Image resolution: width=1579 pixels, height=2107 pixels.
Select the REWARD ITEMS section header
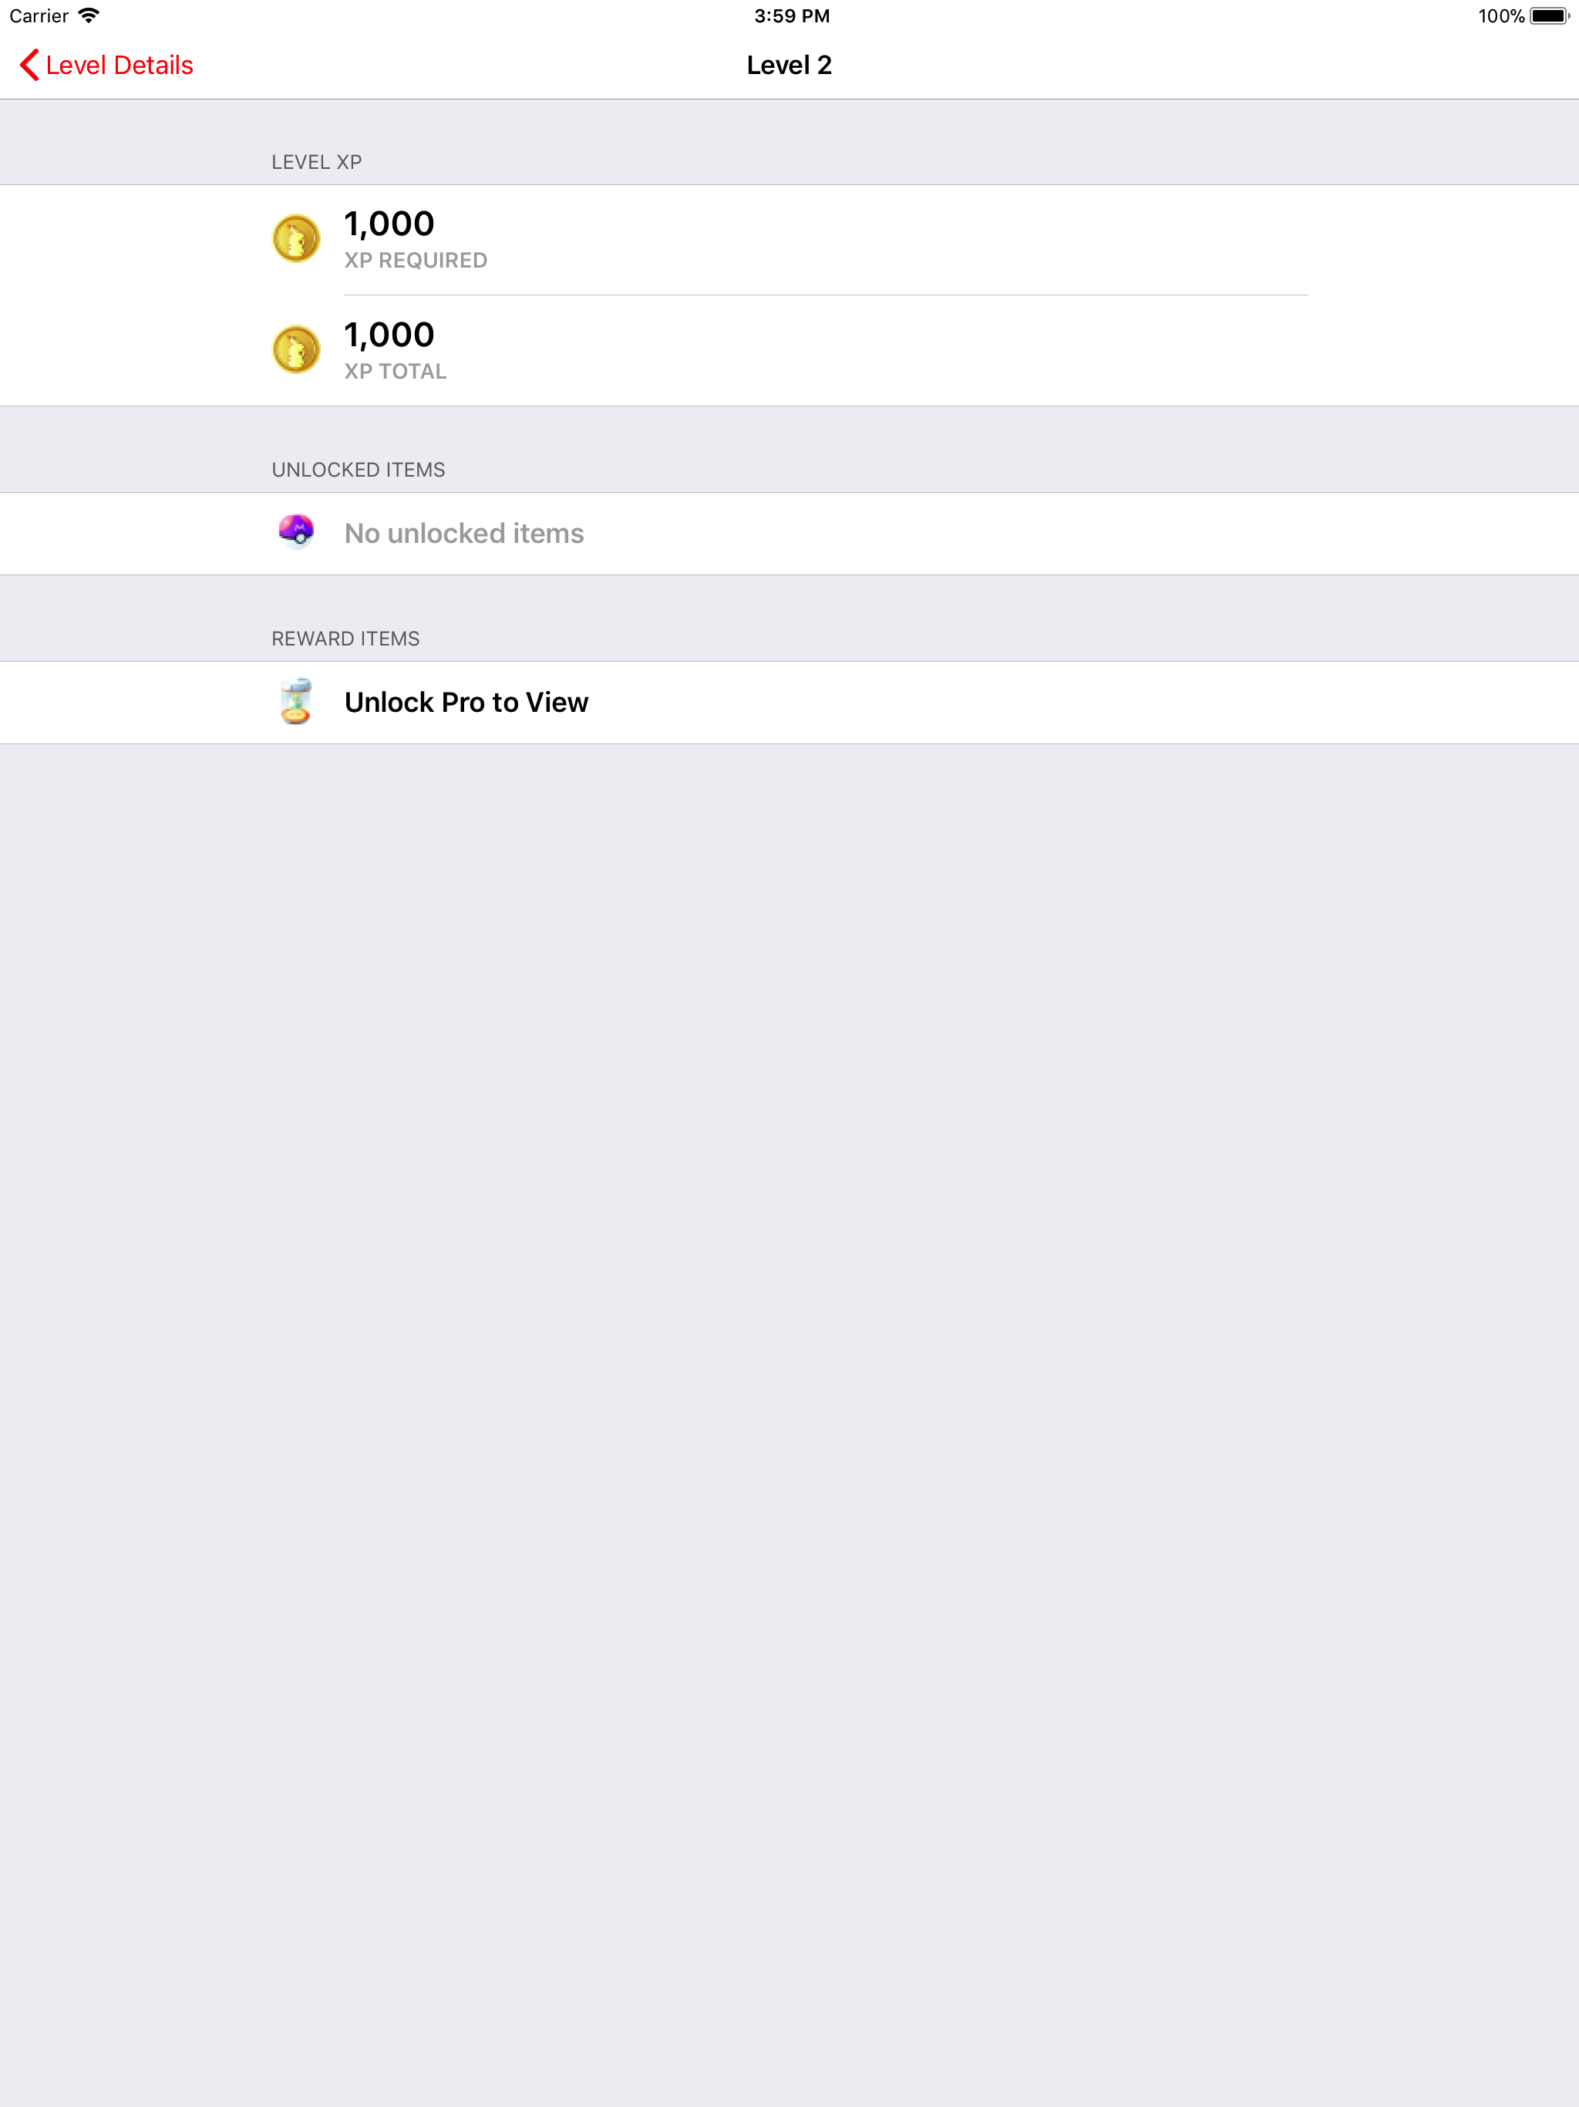click(345, 639)
